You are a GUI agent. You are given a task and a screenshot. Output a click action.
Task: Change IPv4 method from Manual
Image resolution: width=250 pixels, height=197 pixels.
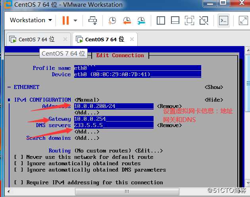click(87, 100)
